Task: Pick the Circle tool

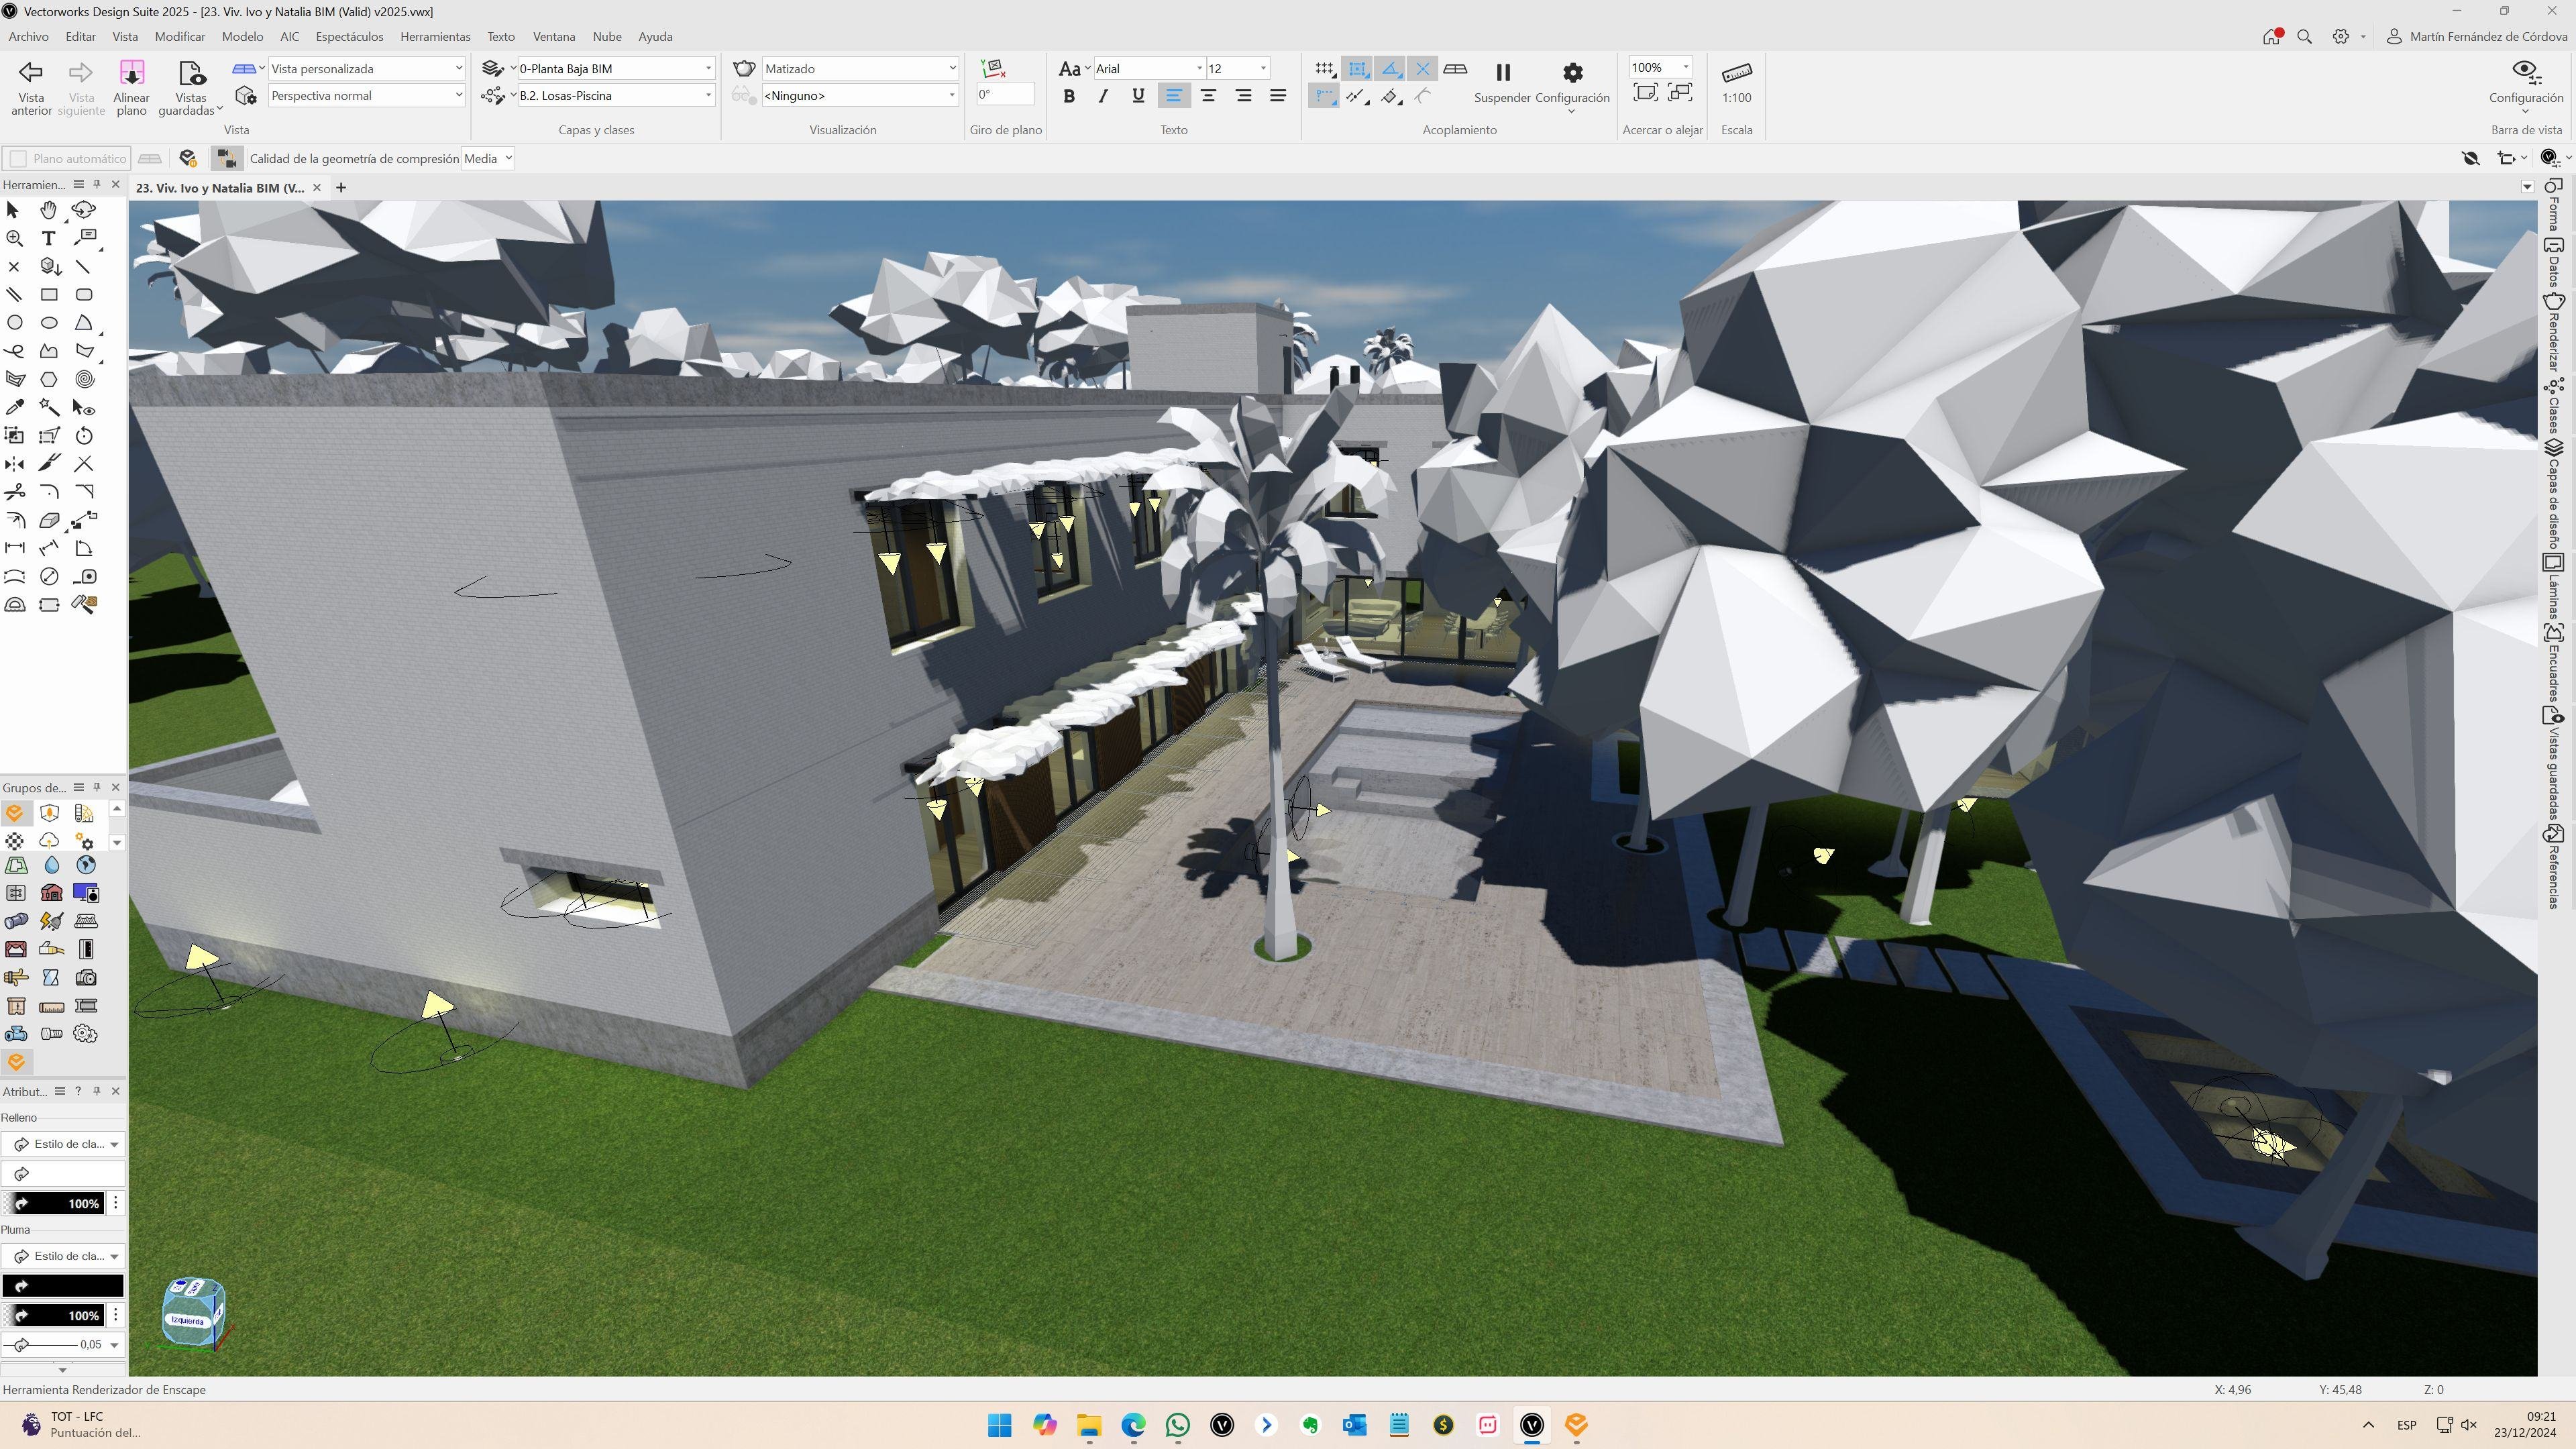Action: 14,323
